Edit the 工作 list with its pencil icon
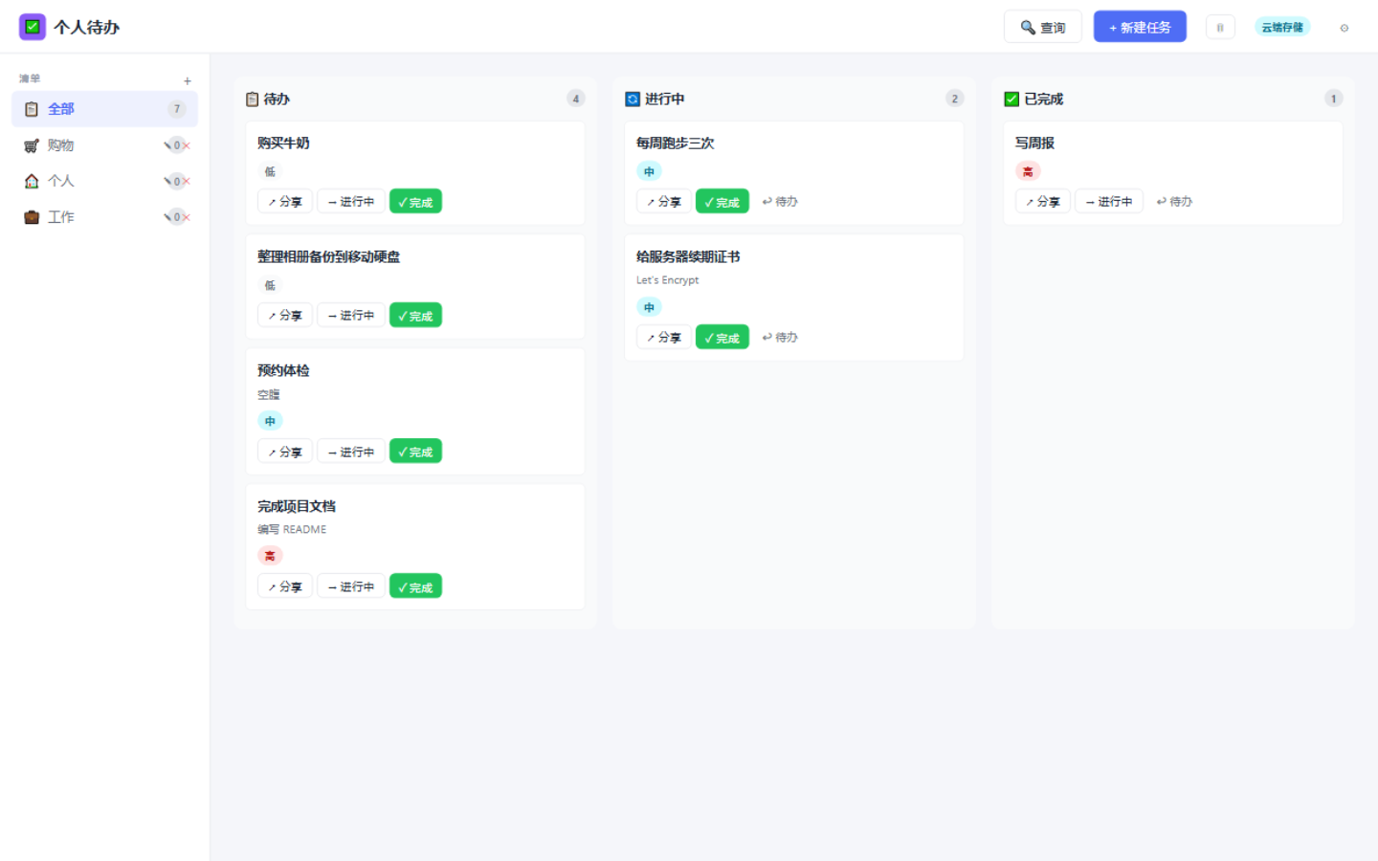This screenshot has height=861, width=1378. pos(167,217)
